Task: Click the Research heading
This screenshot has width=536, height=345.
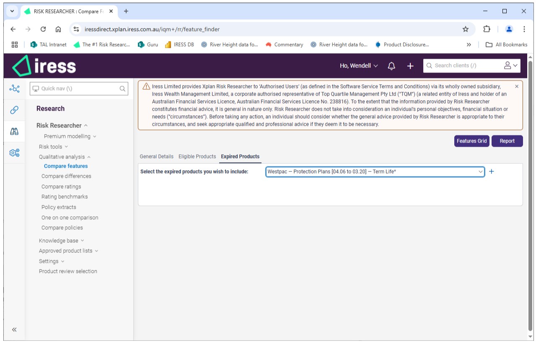Action: tap(50, 109)
